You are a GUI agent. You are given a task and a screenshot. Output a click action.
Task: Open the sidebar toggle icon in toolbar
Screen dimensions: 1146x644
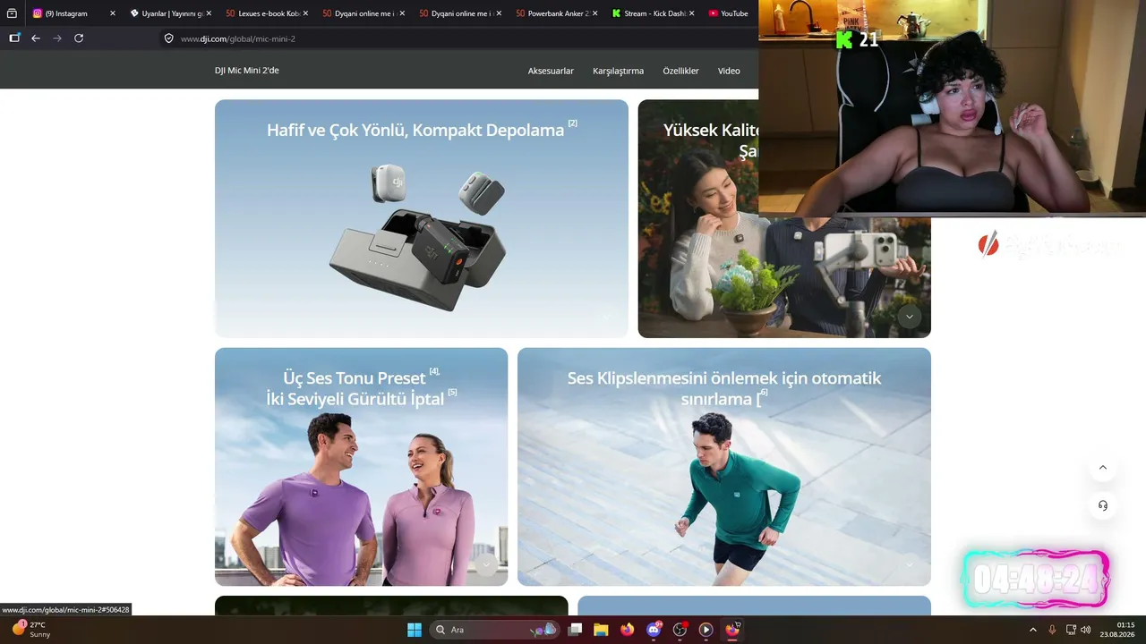pos(14,38)
